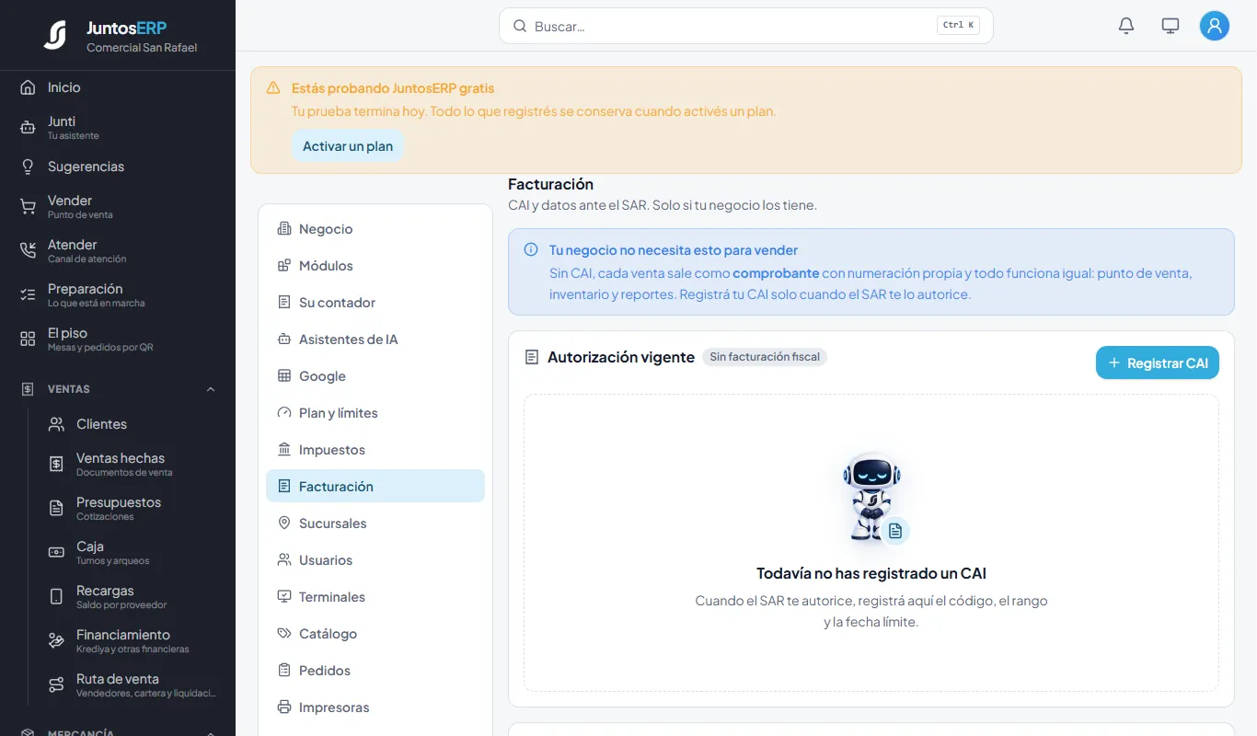Open Pedidos settings tab
Screen dimensions: 1257x736
click(x=375, y=671)
